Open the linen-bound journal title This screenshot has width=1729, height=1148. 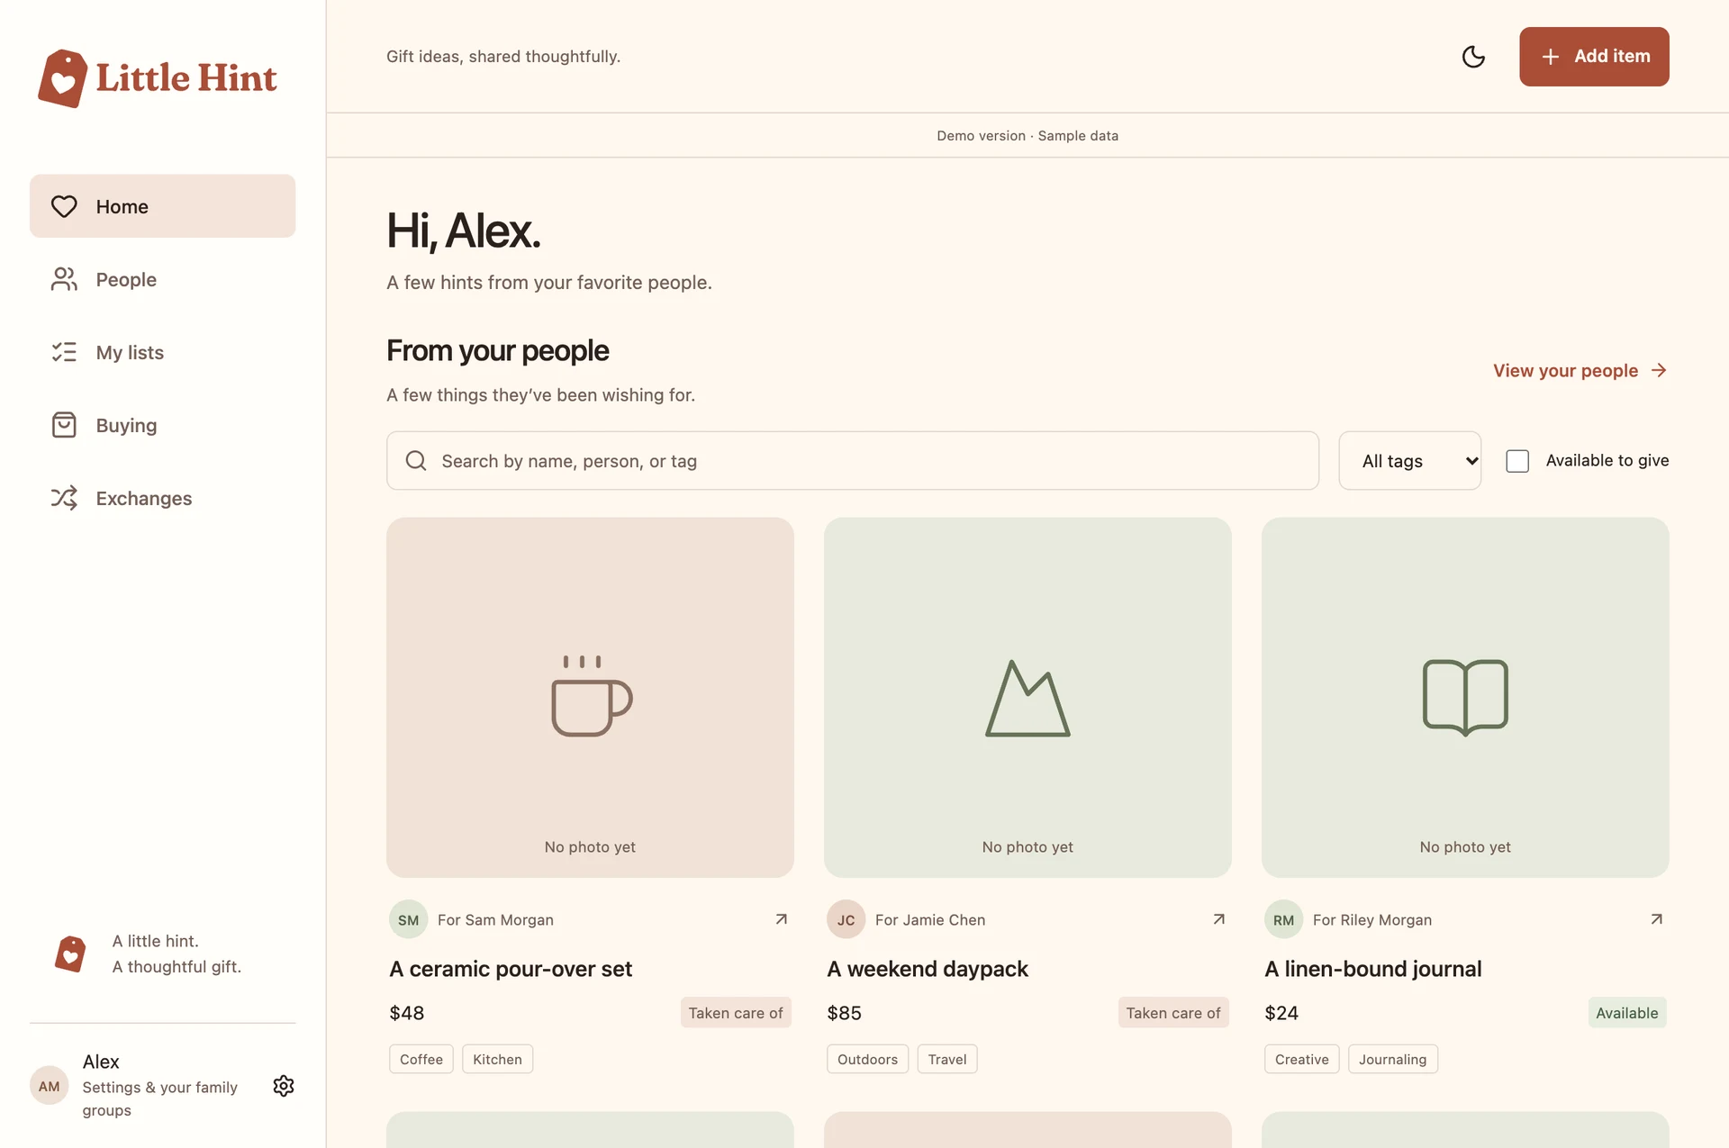pyautogui.click(x=1372, y=969)
